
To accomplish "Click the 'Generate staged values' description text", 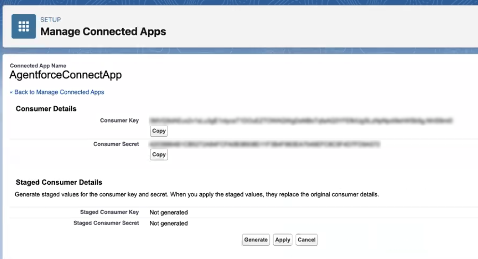I will click(x=197, y=195).
